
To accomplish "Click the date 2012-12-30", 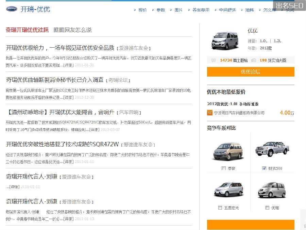I will [x=84, y=97].
